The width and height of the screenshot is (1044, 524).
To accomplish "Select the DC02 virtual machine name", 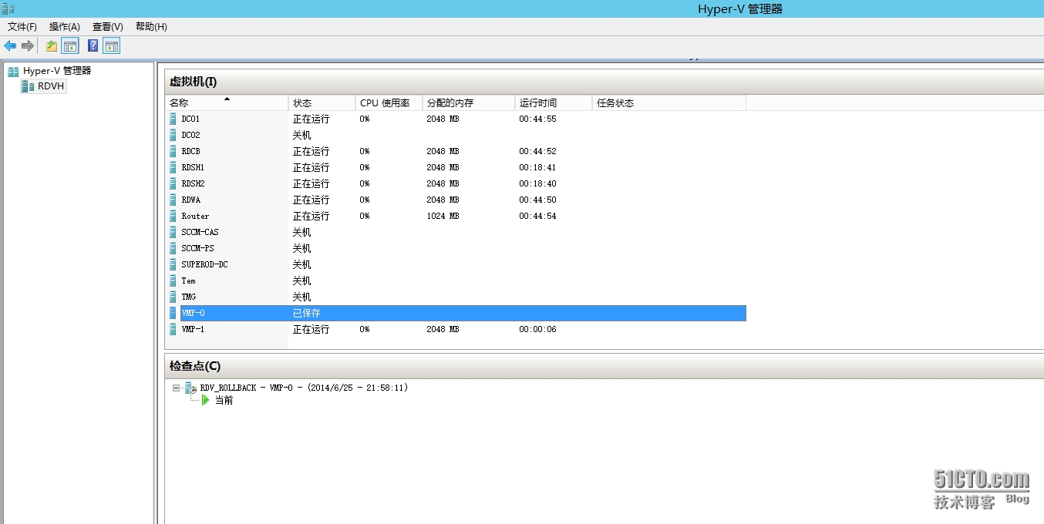I will [x=190, y=135].
